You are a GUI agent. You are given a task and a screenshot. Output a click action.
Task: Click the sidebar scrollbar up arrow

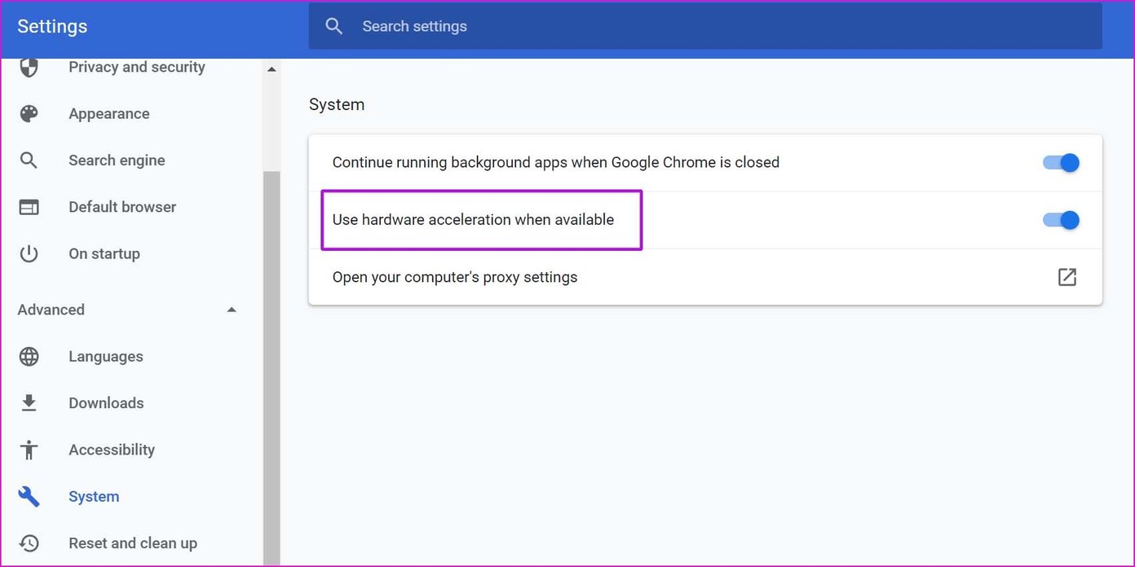coord(272,69)
